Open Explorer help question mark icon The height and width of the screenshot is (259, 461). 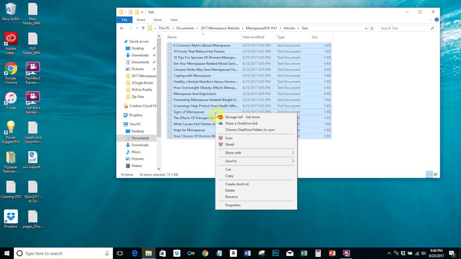437,20
